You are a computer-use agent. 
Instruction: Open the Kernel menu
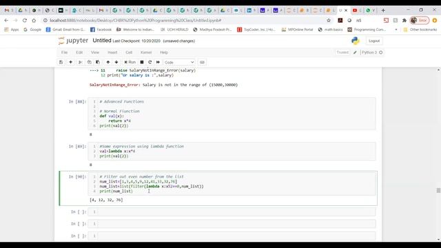click(x=146, y=52)
